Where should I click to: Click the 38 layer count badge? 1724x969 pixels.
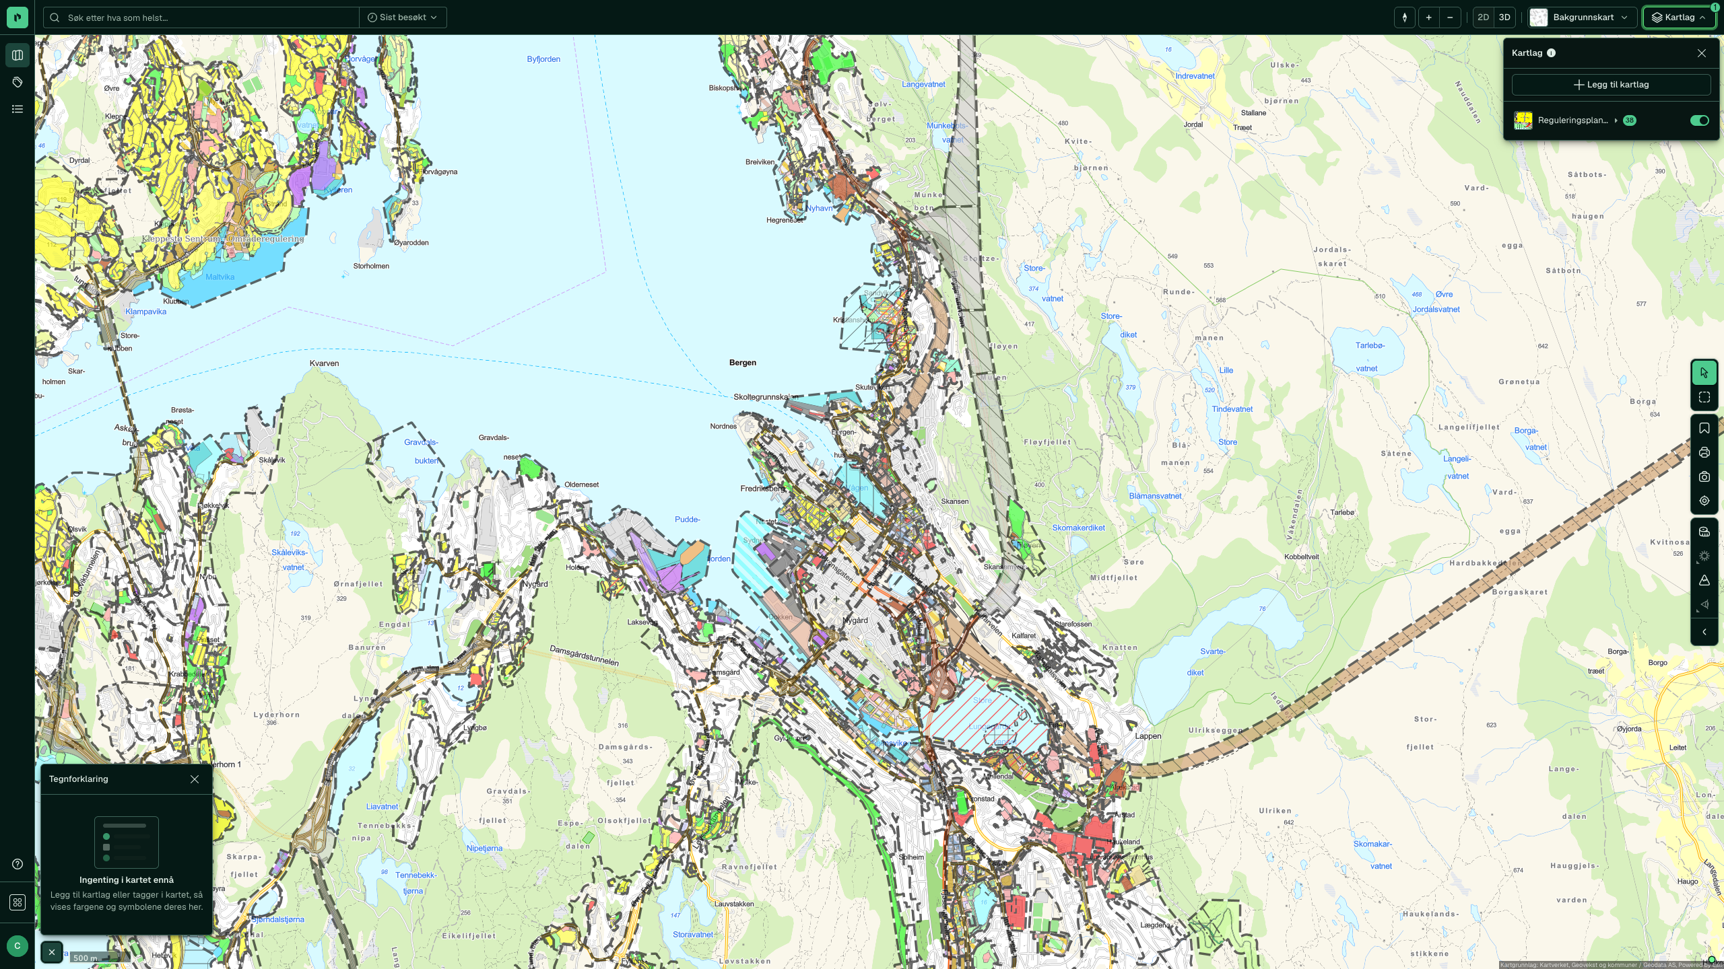[1630, 120]
